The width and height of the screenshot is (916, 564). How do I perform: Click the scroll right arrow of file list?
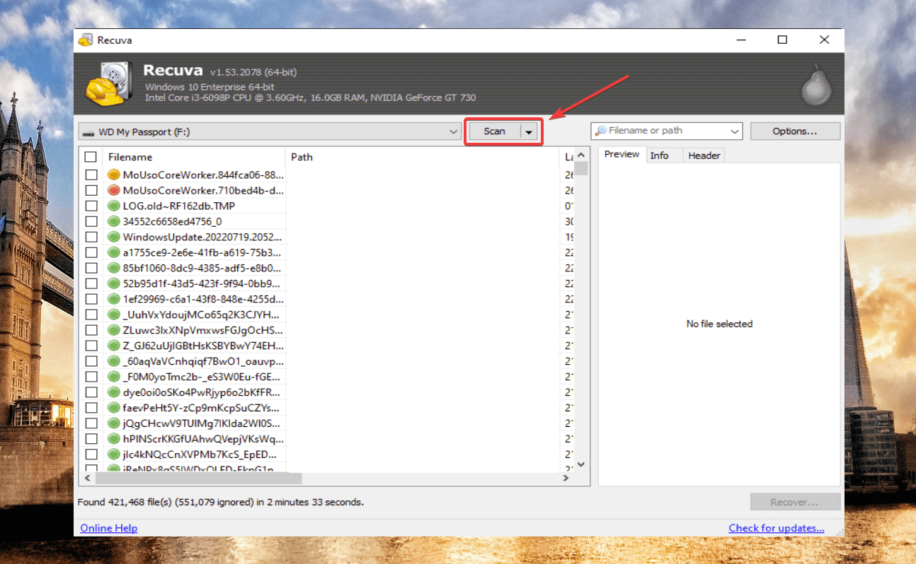(566, 478)
